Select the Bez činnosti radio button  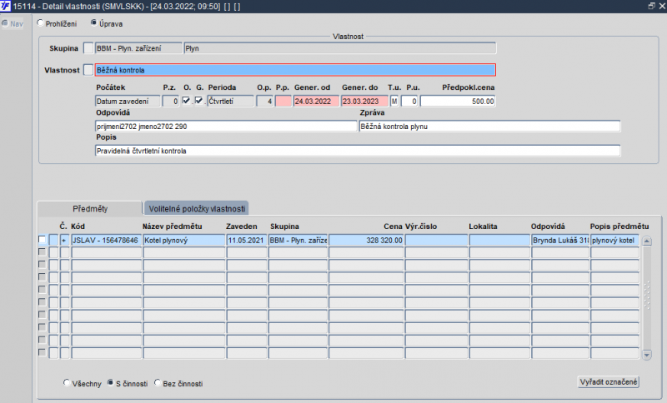click(158, 383)
